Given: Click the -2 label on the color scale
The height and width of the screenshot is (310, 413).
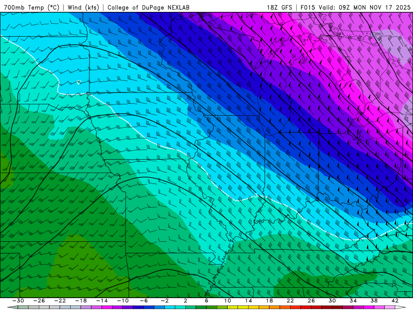Looking at the screenshot, I should tap(165, 301).
